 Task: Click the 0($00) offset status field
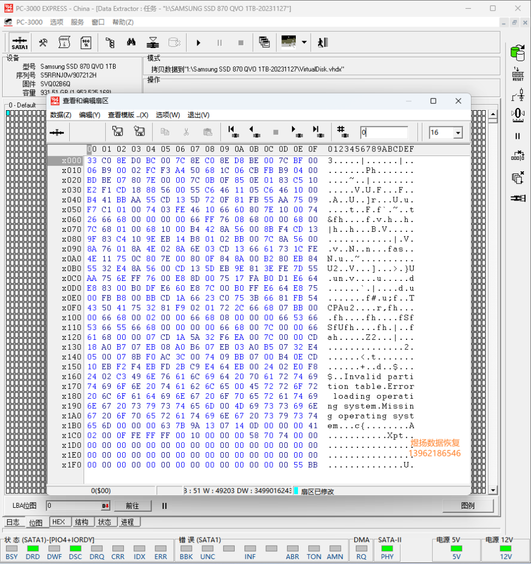point(101,491)
